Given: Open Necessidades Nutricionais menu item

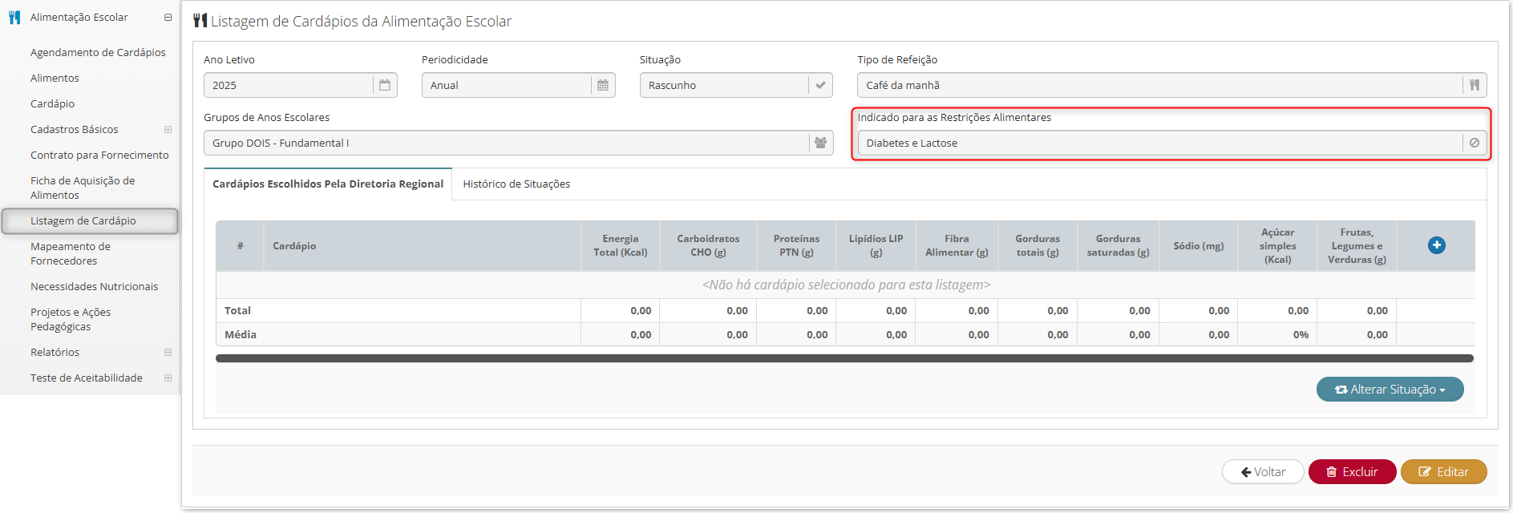Looking at the screenshot, I should (x=94, y=286).
